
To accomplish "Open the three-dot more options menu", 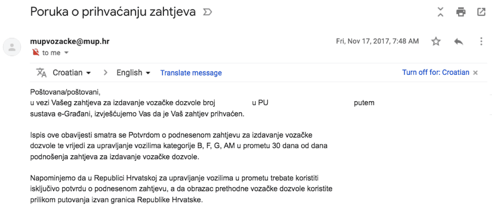I will pos(481,42).
